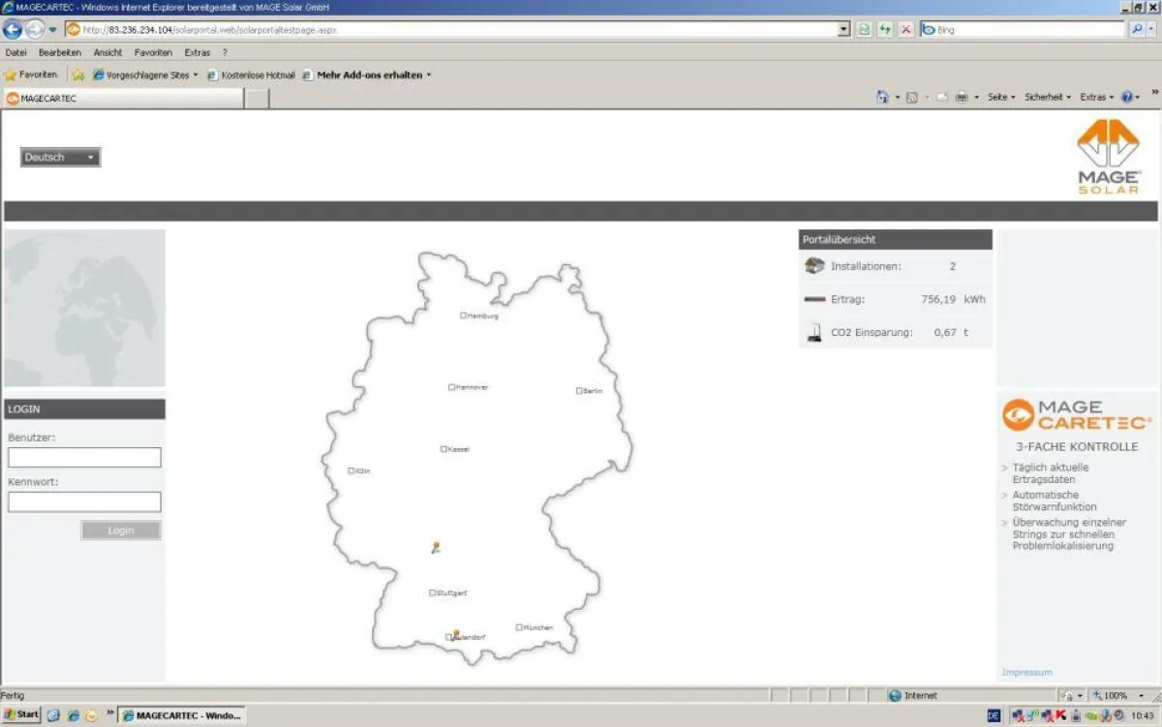Click the Benutzer input field
This screenshot has width=1162, height=727.
pyautogui.click(x=84, y=458)
